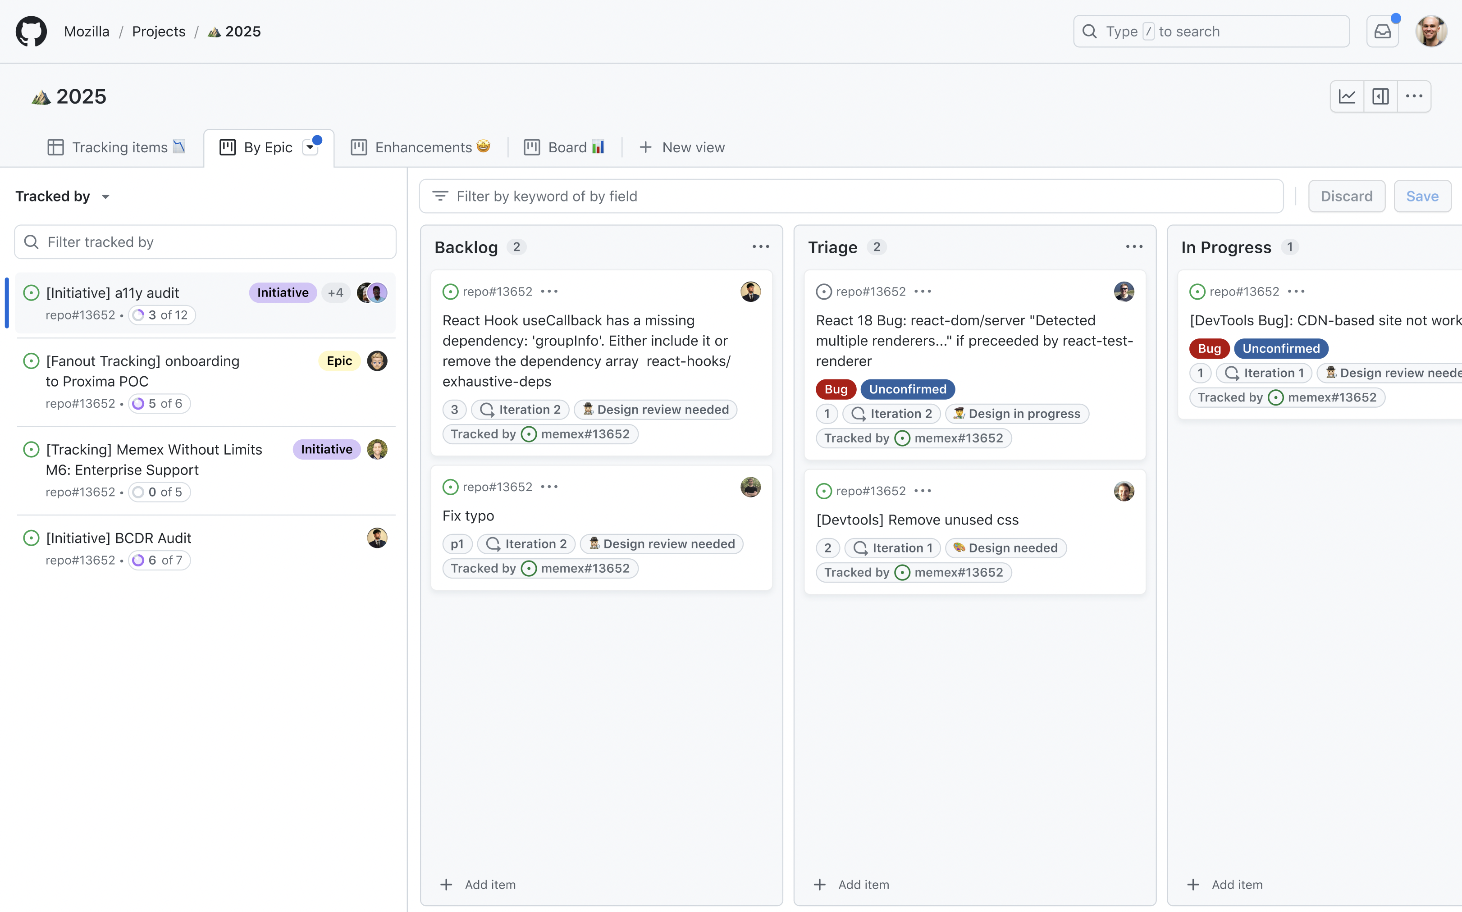1462x912 pixels.
Task: Click the GitHub logo icon
Action: pos(31,32)
